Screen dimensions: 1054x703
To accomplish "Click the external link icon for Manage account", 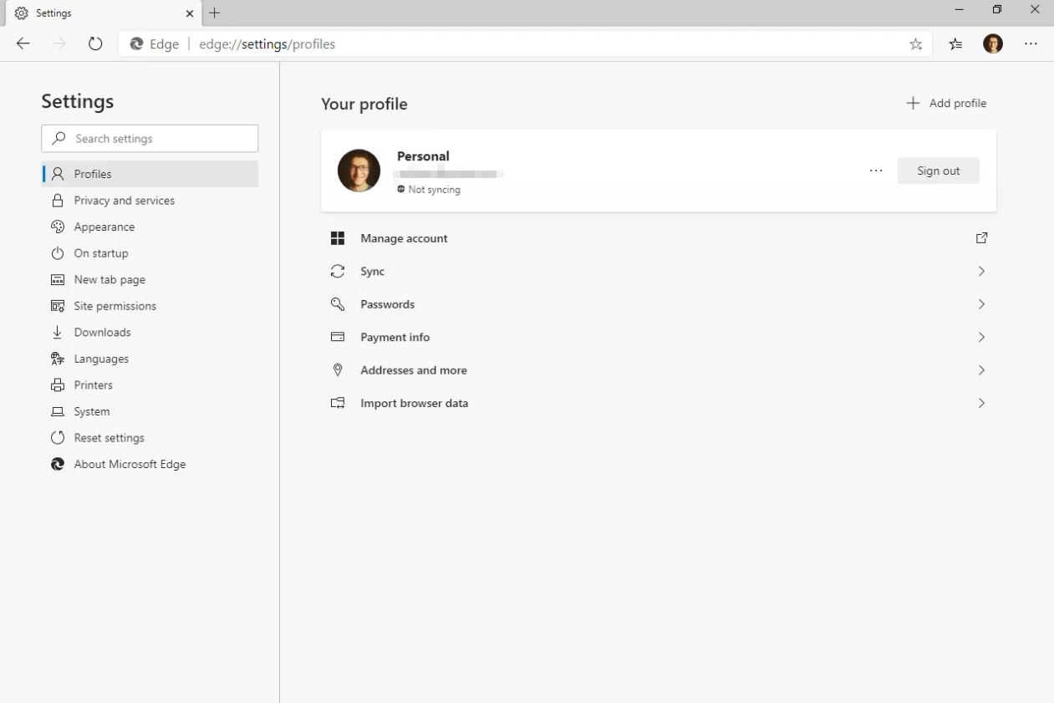I will pos(981,238).
